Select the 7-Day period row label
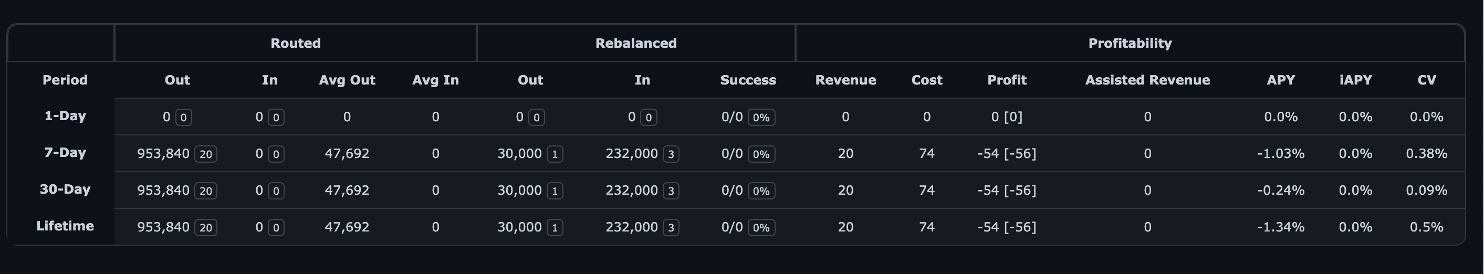The image size is (1484, 274). coord(65,153)
